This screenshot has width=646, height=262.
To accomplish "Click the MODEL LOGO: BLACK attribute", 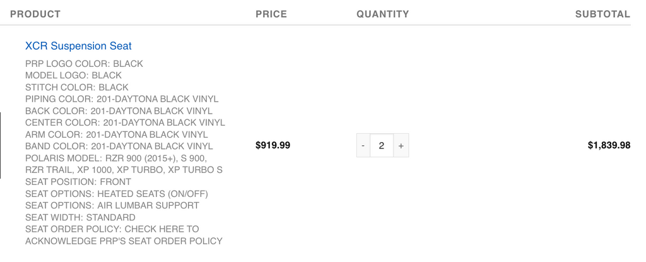I will [73, 76].
